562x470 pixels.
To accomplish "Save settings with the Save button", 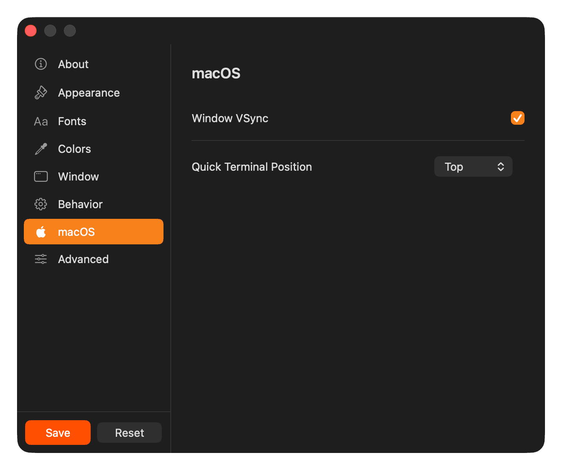I will [x=57, y=433].
